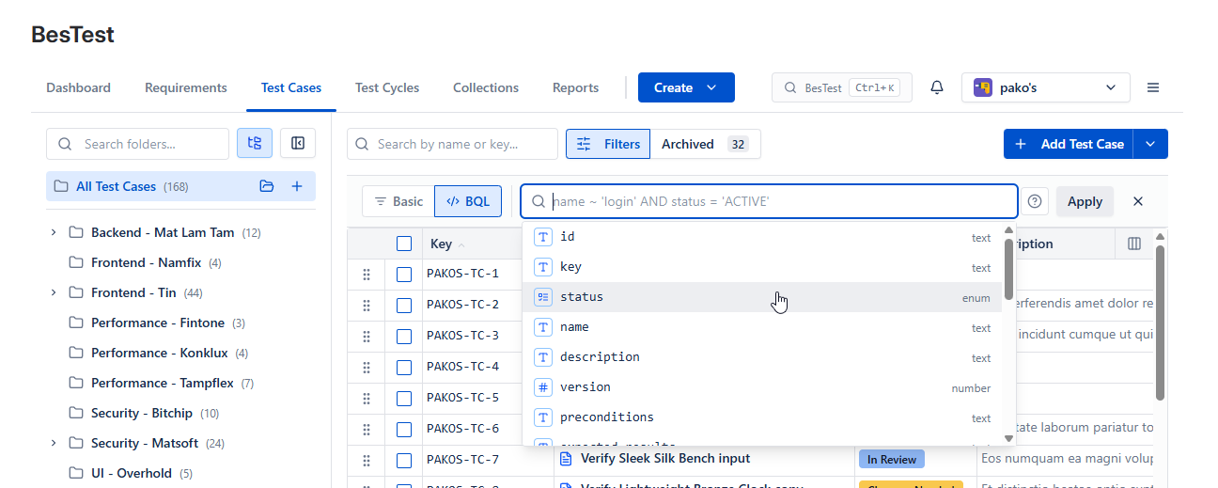
Task: Open the Test Cycles tab
Action: coord(387,87)
